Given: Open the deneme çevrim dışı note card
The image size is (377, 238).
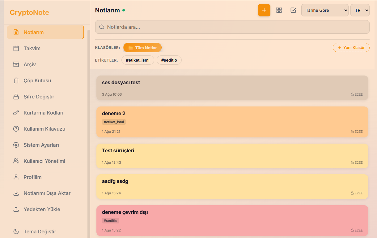Looking at the screenshot, I should pyautogui.click(x=232, y=221).
